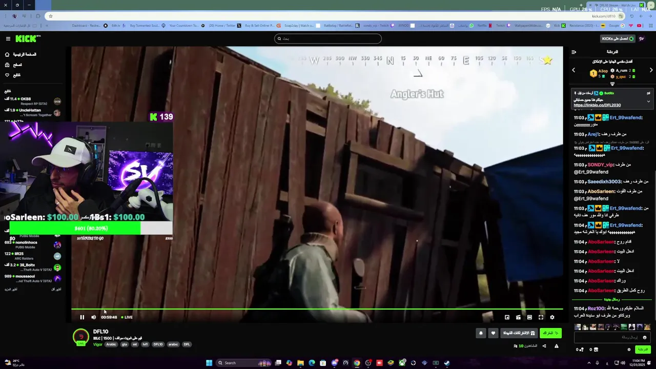The height and width of the screenshot is (369, 656).
Task: Select the lowercase arabic tag
Action: coord(173,344)
